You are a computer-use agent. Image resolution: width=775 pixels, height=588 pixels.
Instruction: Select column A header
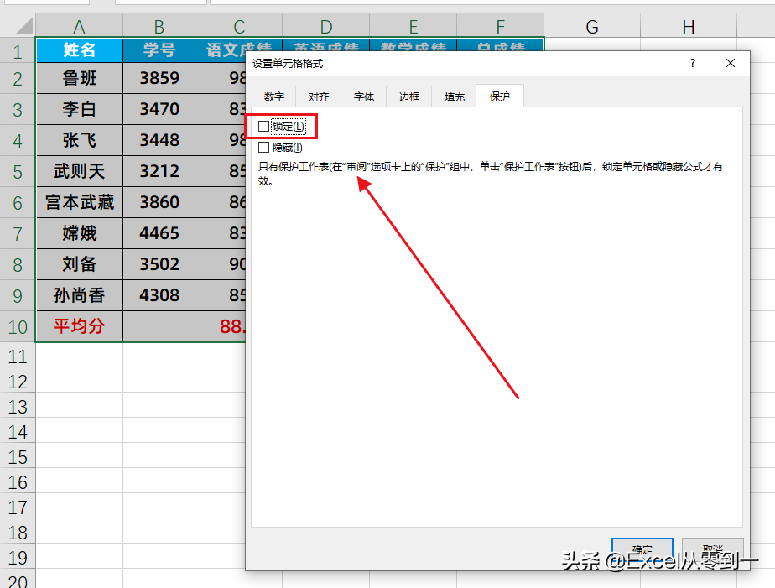tap(79, 26)
